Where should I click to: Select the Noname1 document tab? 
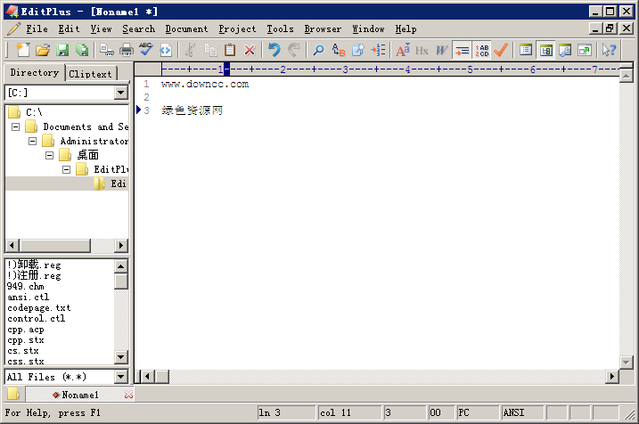pos(80,395)
